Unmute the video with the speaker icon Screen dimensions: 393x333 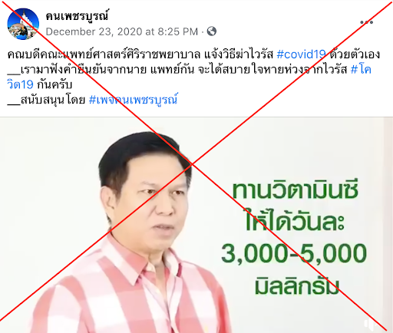click(370, 324)
